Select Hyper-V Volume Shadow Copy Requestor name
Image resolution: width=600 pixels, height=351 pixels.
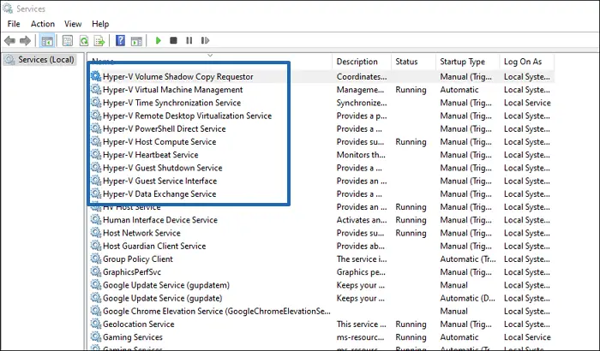click(x=178, y=76)
